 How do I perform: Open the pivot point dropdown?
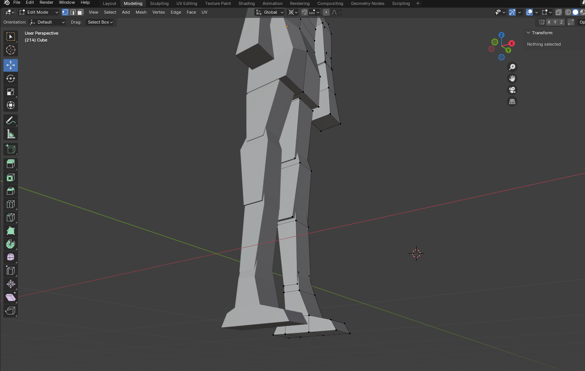click(x=293, y=12)
